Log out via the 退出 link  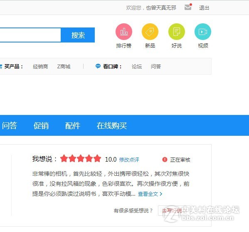point(204,7)
